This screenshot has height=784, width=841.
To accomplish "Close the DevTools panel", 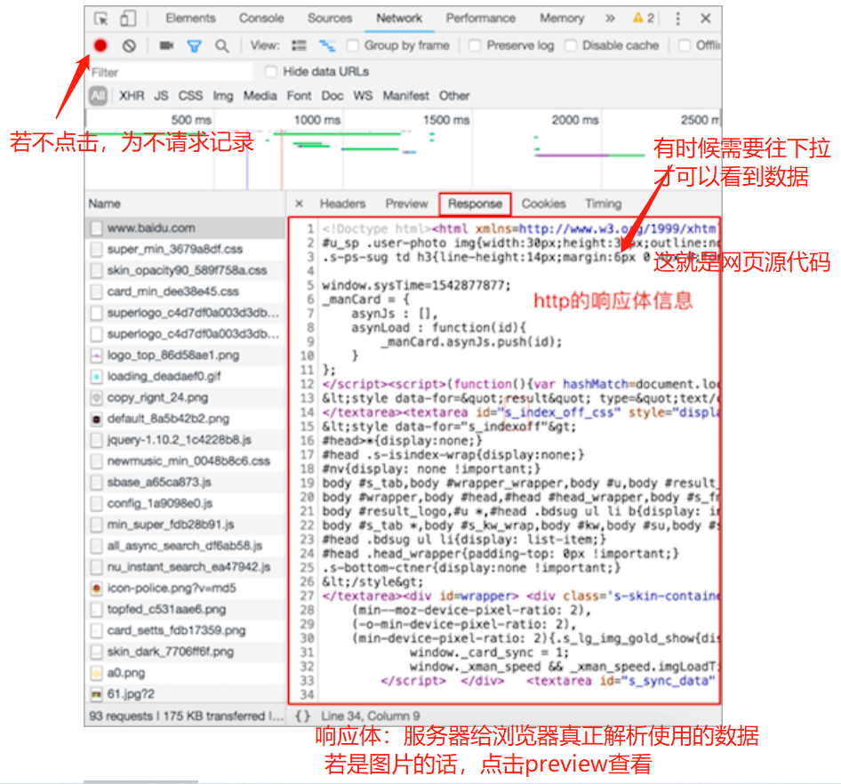I will click(x=706, y=19).
